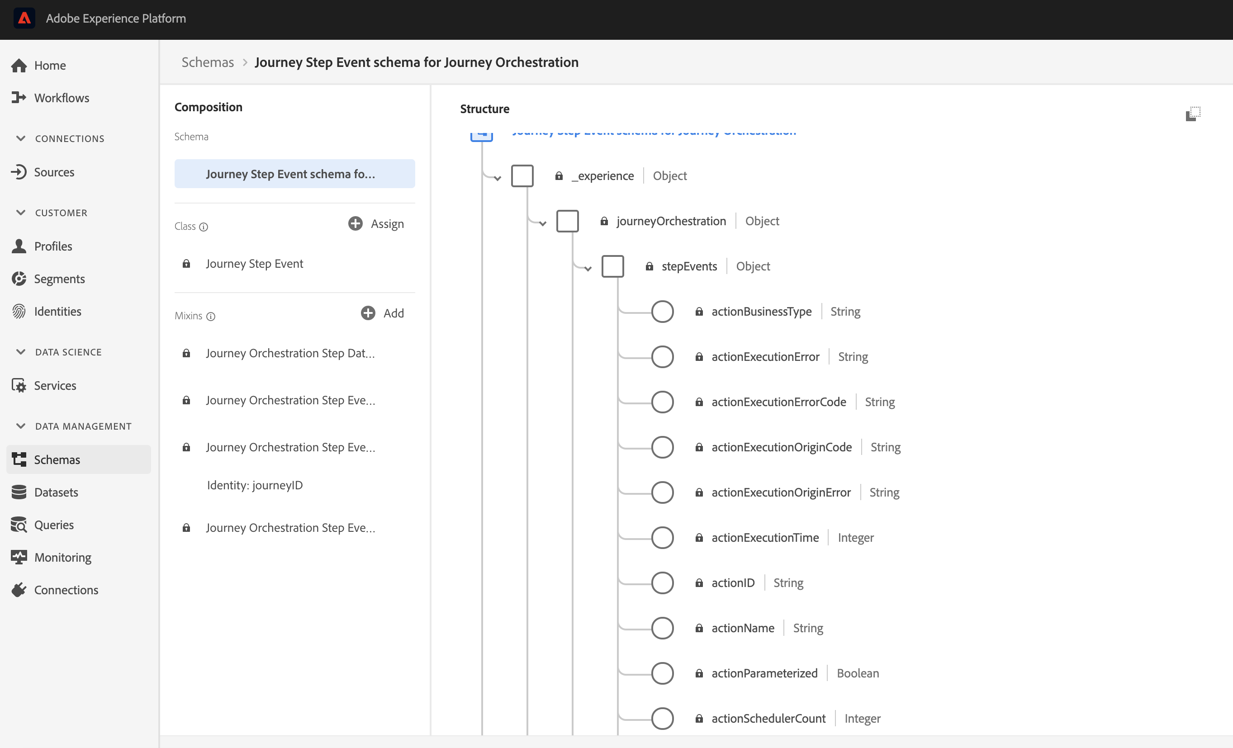
Task: Select the actionName String field
Action: pos(743,628)
